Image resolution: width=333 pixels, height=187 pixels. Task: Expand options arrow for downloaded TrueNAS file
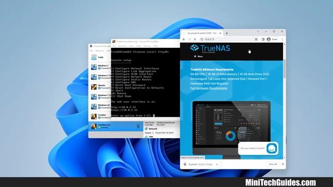(x=217, y=164)
